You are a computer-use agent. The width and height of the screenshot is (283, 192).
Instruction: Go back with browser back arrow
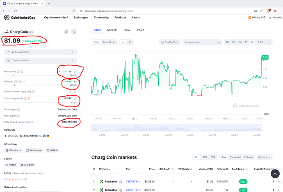4,11
